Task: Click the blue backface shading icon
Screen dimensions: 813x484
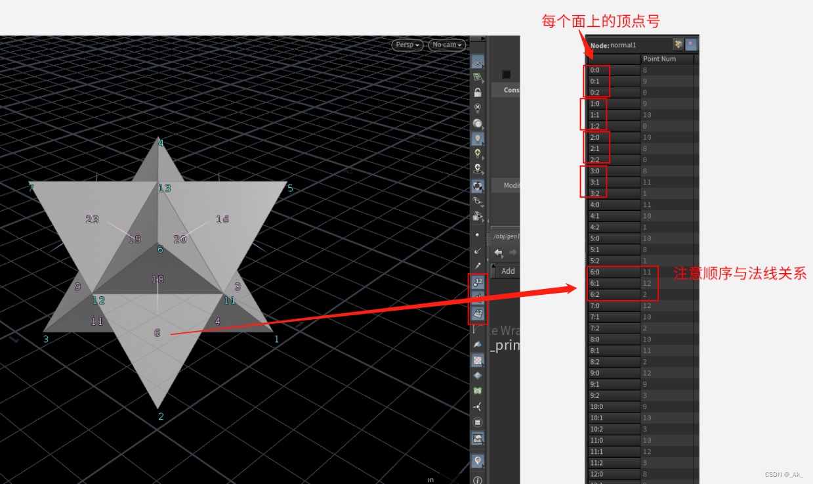Action: pyautogui.click(x=478, y=344)
